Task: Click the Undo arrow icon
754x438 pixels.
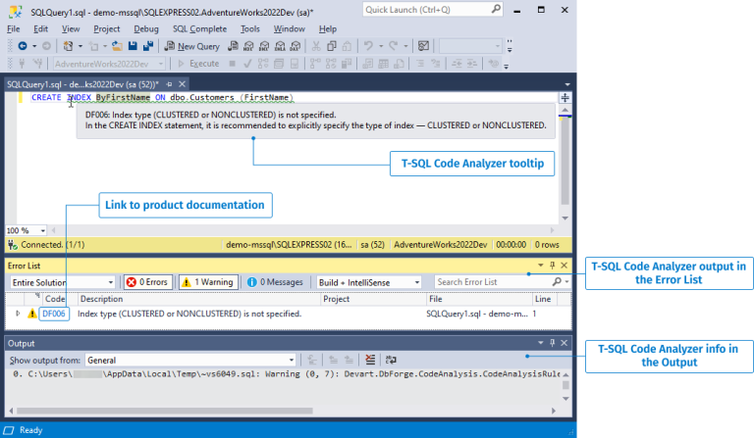Action: point(368,46)
